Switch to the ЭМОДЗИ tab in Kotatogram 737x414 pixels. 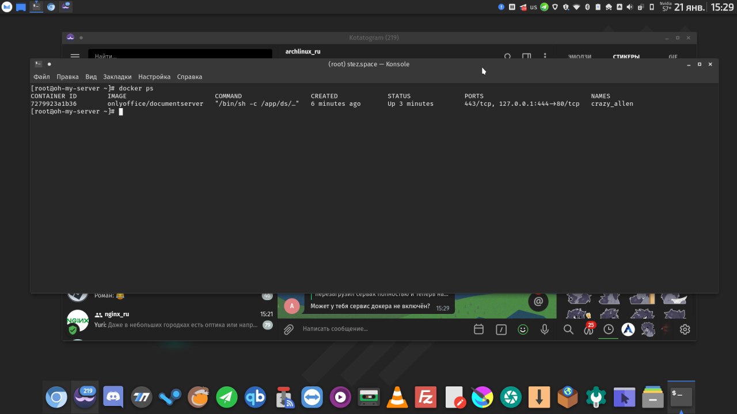[x=580, y=57]
